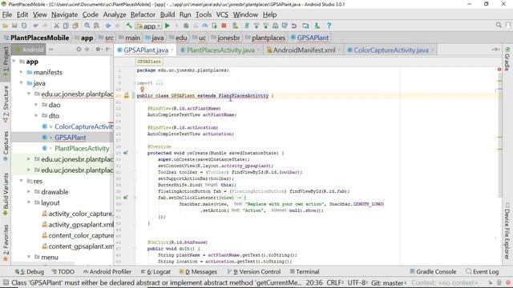The image size is (513, 288).
Task: Collapse the layout folder node
Action: tap(29, 202)
